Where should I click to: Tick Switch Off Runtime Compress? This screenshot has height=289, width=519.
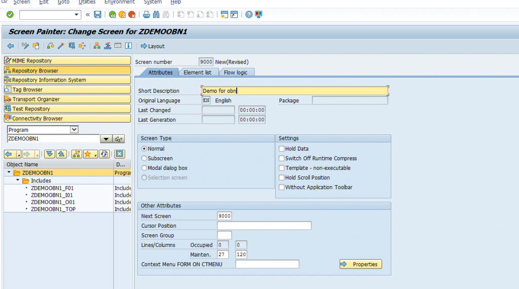(282, 159)
